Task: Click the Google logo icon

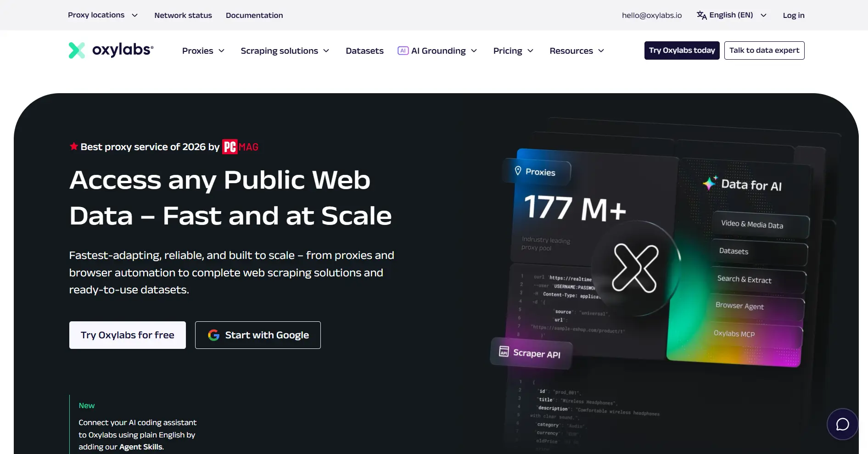Action: coord(213,335)
